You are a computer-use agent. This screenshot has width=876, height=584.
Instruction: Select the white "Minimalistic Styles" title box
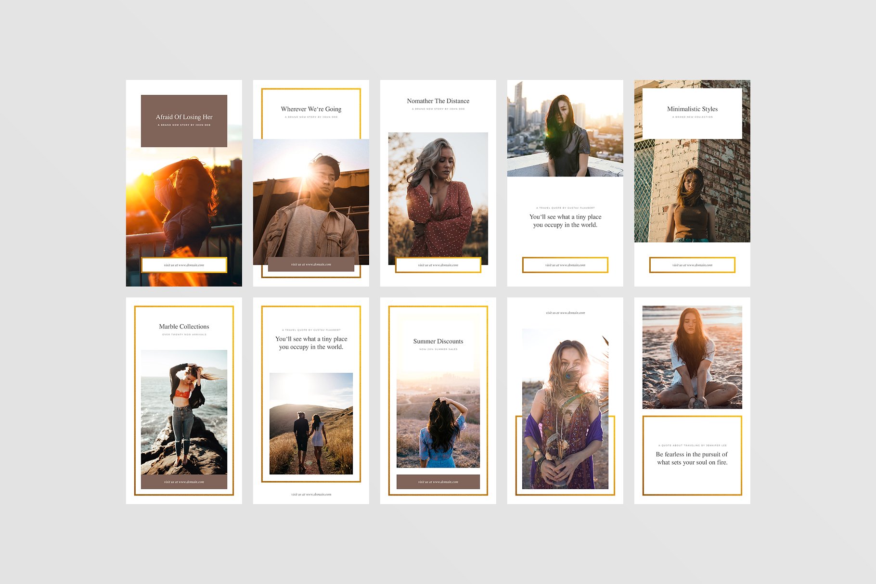pyautogui.click(x=692, y=113)
